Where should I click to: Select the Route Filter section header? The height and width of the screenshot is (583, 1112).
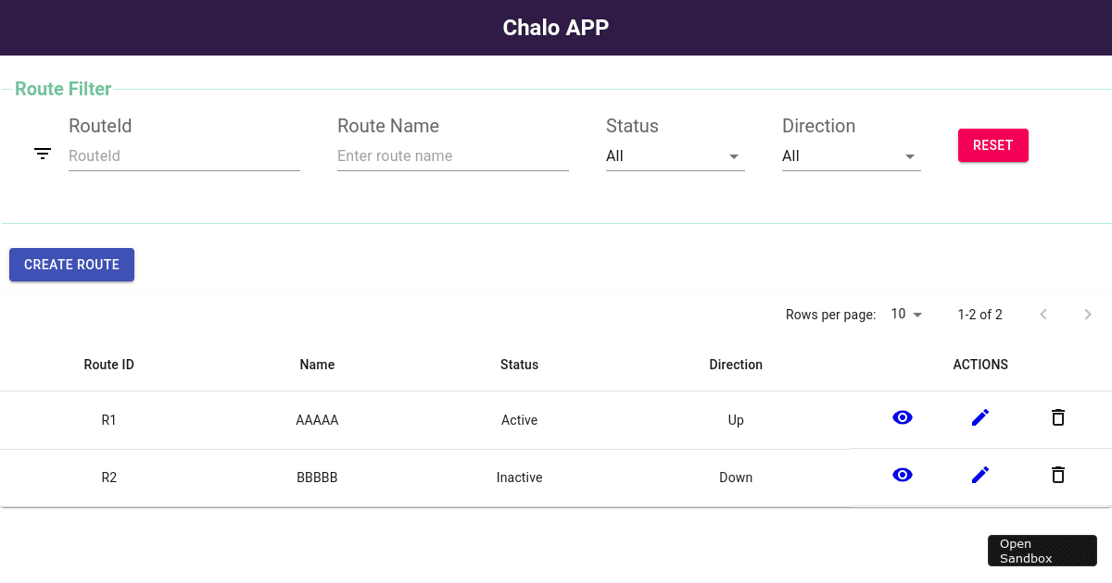tap(63, 89)
